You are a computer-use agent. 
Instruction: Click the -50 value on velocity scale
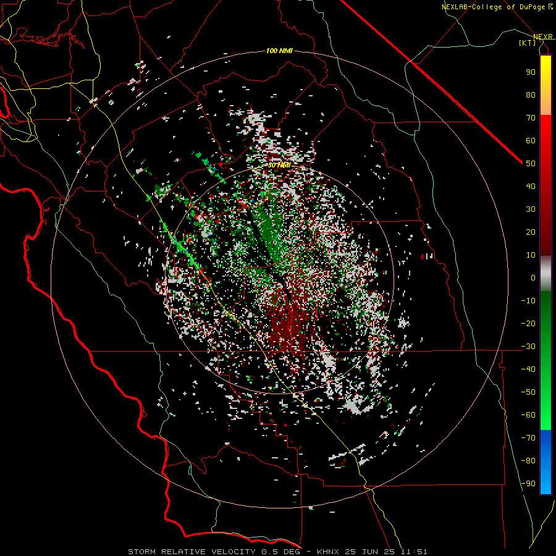coord(528,392)
